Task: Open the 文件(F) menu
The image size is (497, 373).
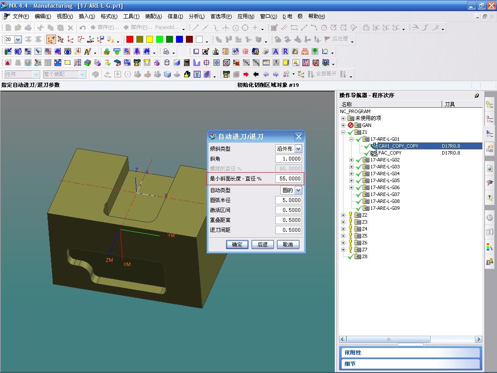Action: [x=21, y=16]
